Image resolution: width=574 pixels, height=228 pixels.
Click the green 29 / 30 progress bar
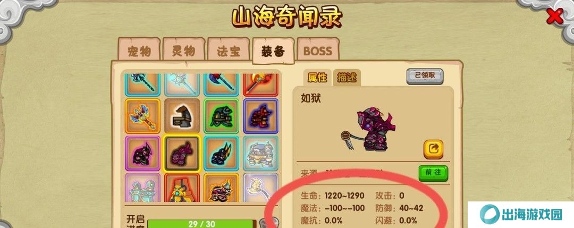click(x=202, y=224)
